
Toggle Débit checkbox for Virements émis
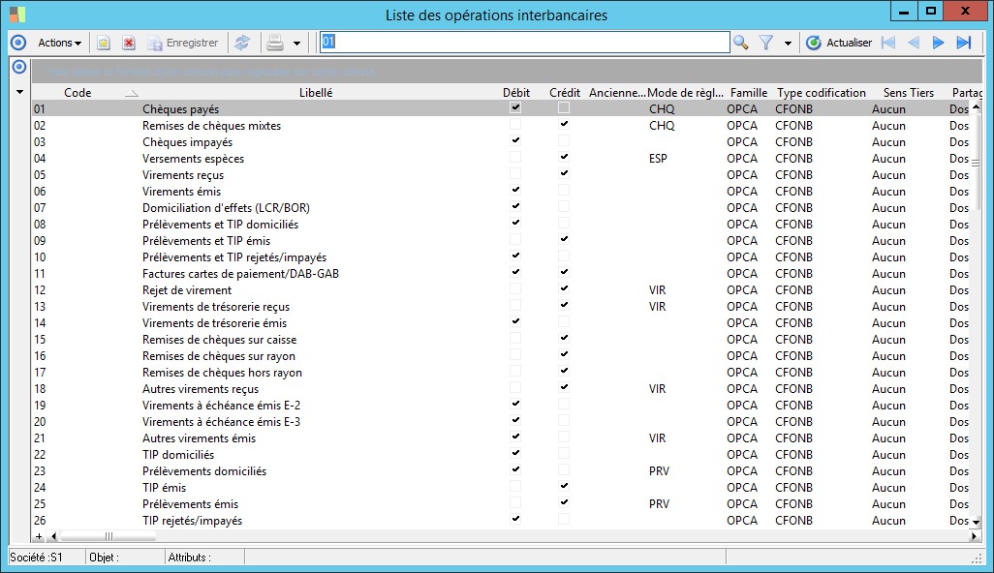pos(515,191)
